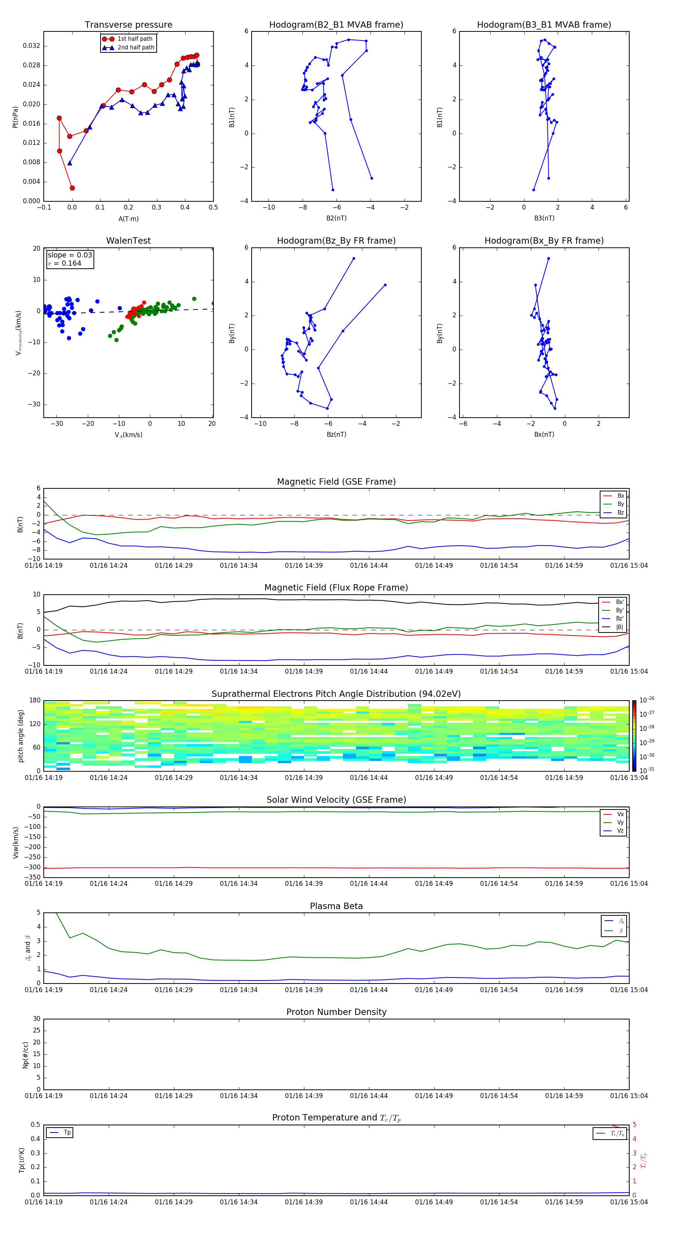Click 'A(T·m)' x-axis label
The height and width of the screenshot is (1235, 673).
click(128, 219)
